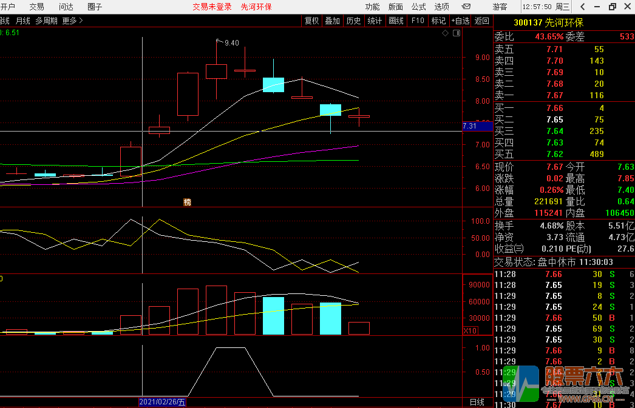Click the X10 volume scale label

[x=470, y=330]
